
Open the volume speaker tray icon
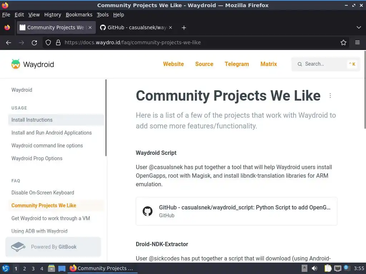315,268
